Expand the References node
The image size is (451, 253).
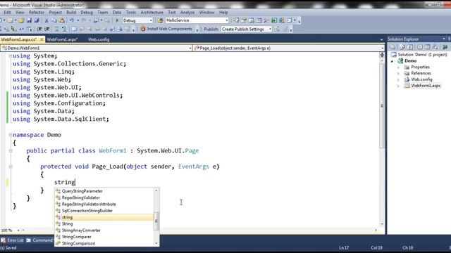coord(398,73)
